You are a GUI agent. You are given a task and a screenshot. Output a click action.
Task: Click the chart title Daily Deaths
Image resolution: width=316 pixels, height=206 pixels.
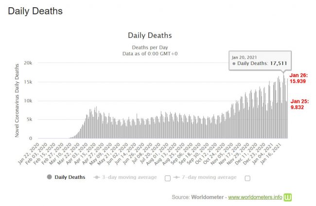tap(149, 35)
